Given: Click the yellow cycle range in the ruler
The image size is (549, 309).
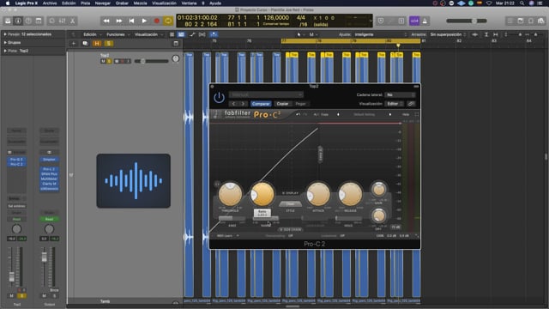Looking at the screenshot, I should 351,41.
